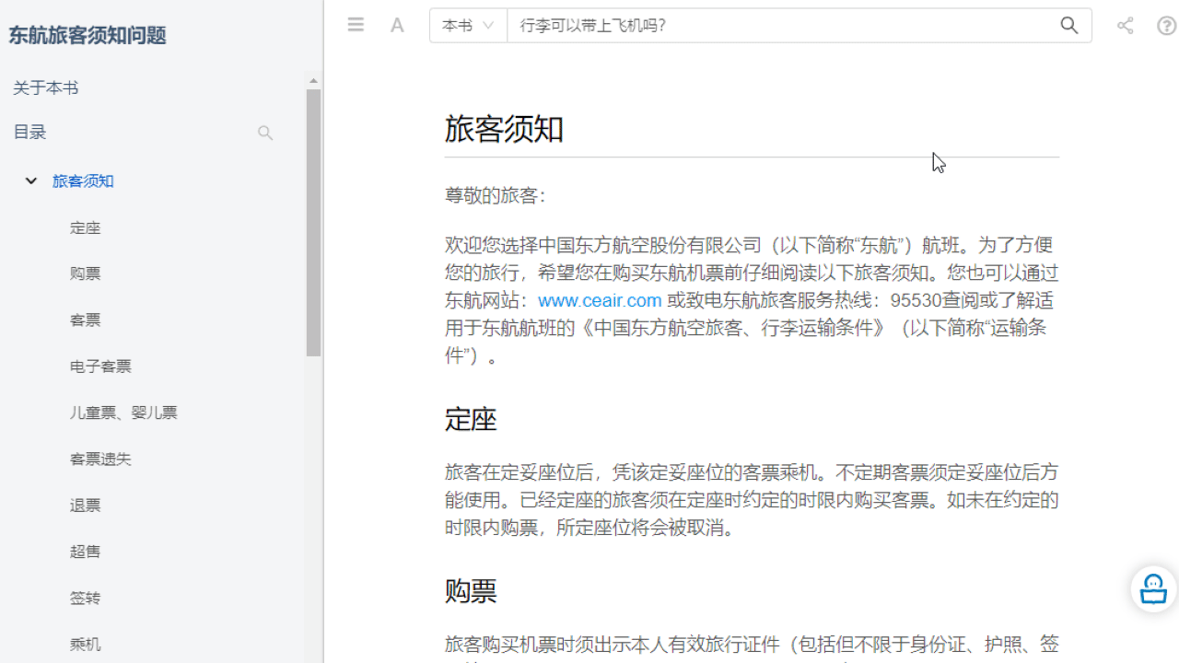Open the share icon in top toolbar
The height and width of the screenshot is (663, 1179).
coord(1125,25)
